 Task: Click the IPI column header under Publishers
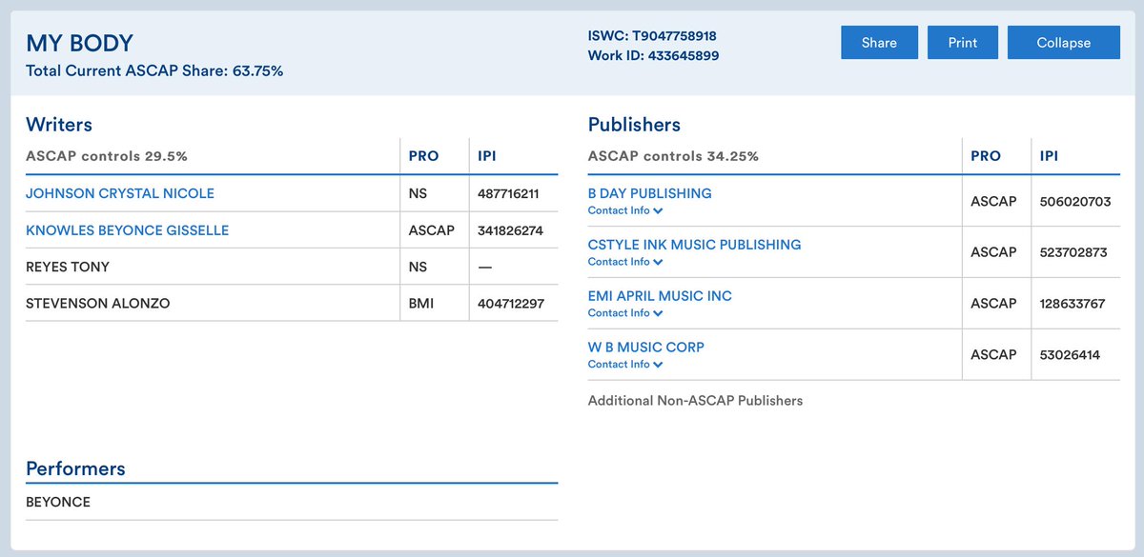pyautogui.click(x=1048, y=156)
